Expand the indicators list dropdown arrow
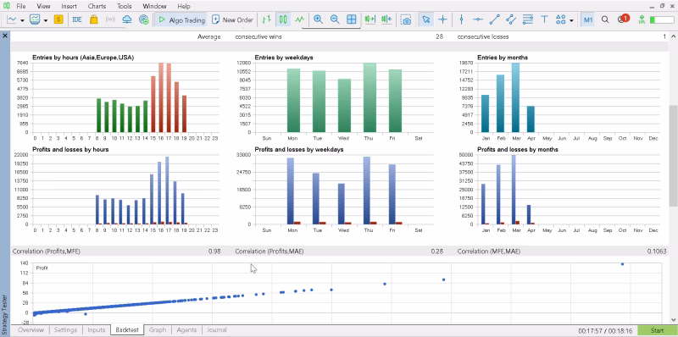Viewport: 678px width, 337px height. (46, 19)
